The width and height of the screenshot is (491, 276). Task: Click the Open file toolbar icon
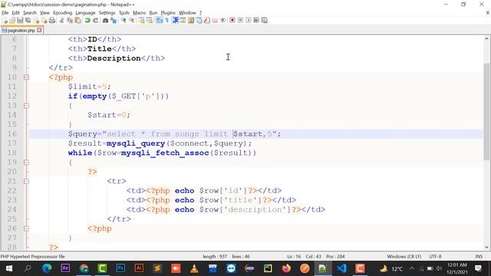click(12, 21)
